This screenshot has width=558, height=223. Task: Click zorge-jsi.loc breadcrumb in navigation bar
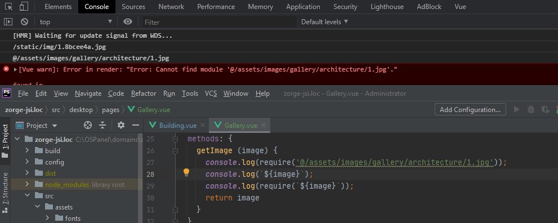coord(24,110)
